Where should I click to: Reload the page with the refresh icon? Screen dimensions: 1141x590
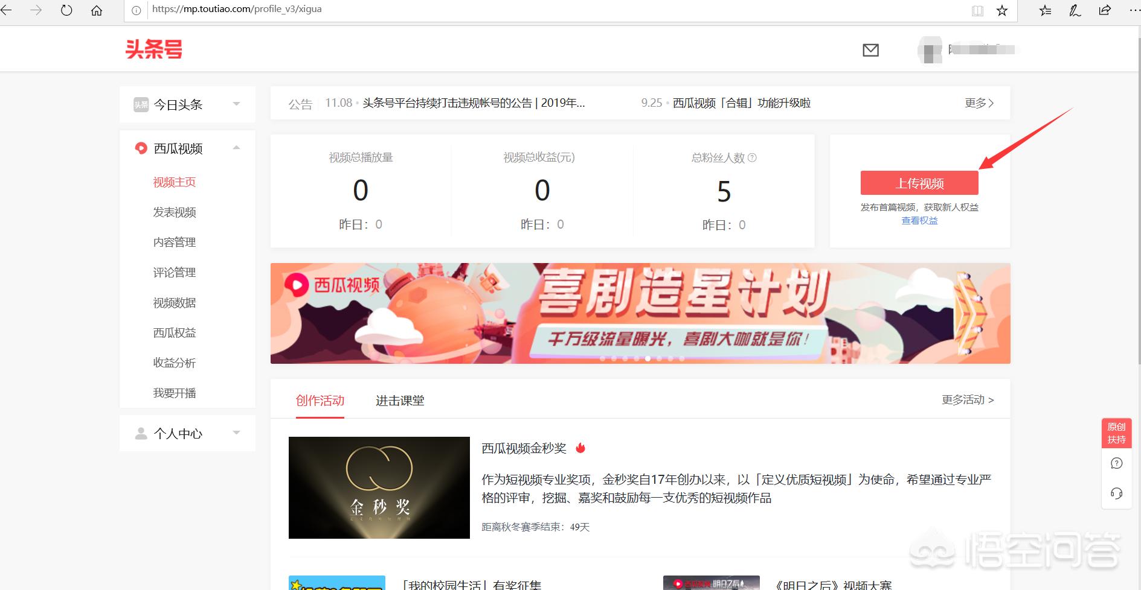[66, 10]
